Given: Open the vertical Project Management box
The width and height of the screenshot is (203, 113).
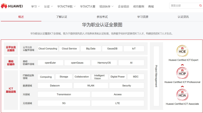Looking at the screenshot, I should coord(156,76).
